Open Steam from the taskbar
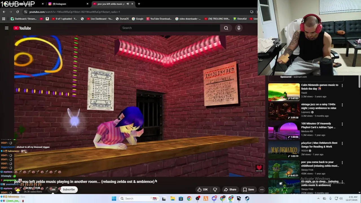This screenshot has width=361, height=203. pos(247,198)
